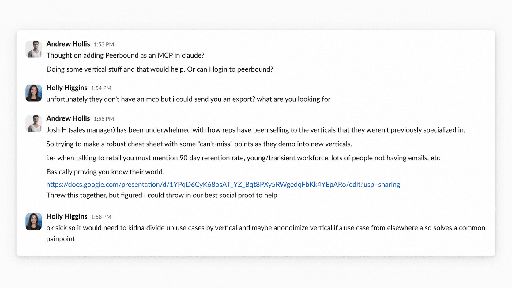This screenshot has height=288, width=512.
Task: Click Holly Higgins's avatar at 1:54 PM
Action: click(34, 93)
